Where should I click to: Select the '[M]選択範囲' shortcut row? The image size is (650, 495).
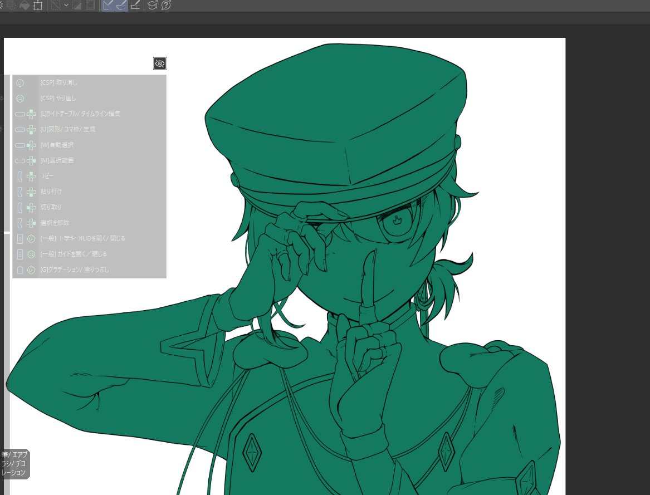(x=90, y=160)
